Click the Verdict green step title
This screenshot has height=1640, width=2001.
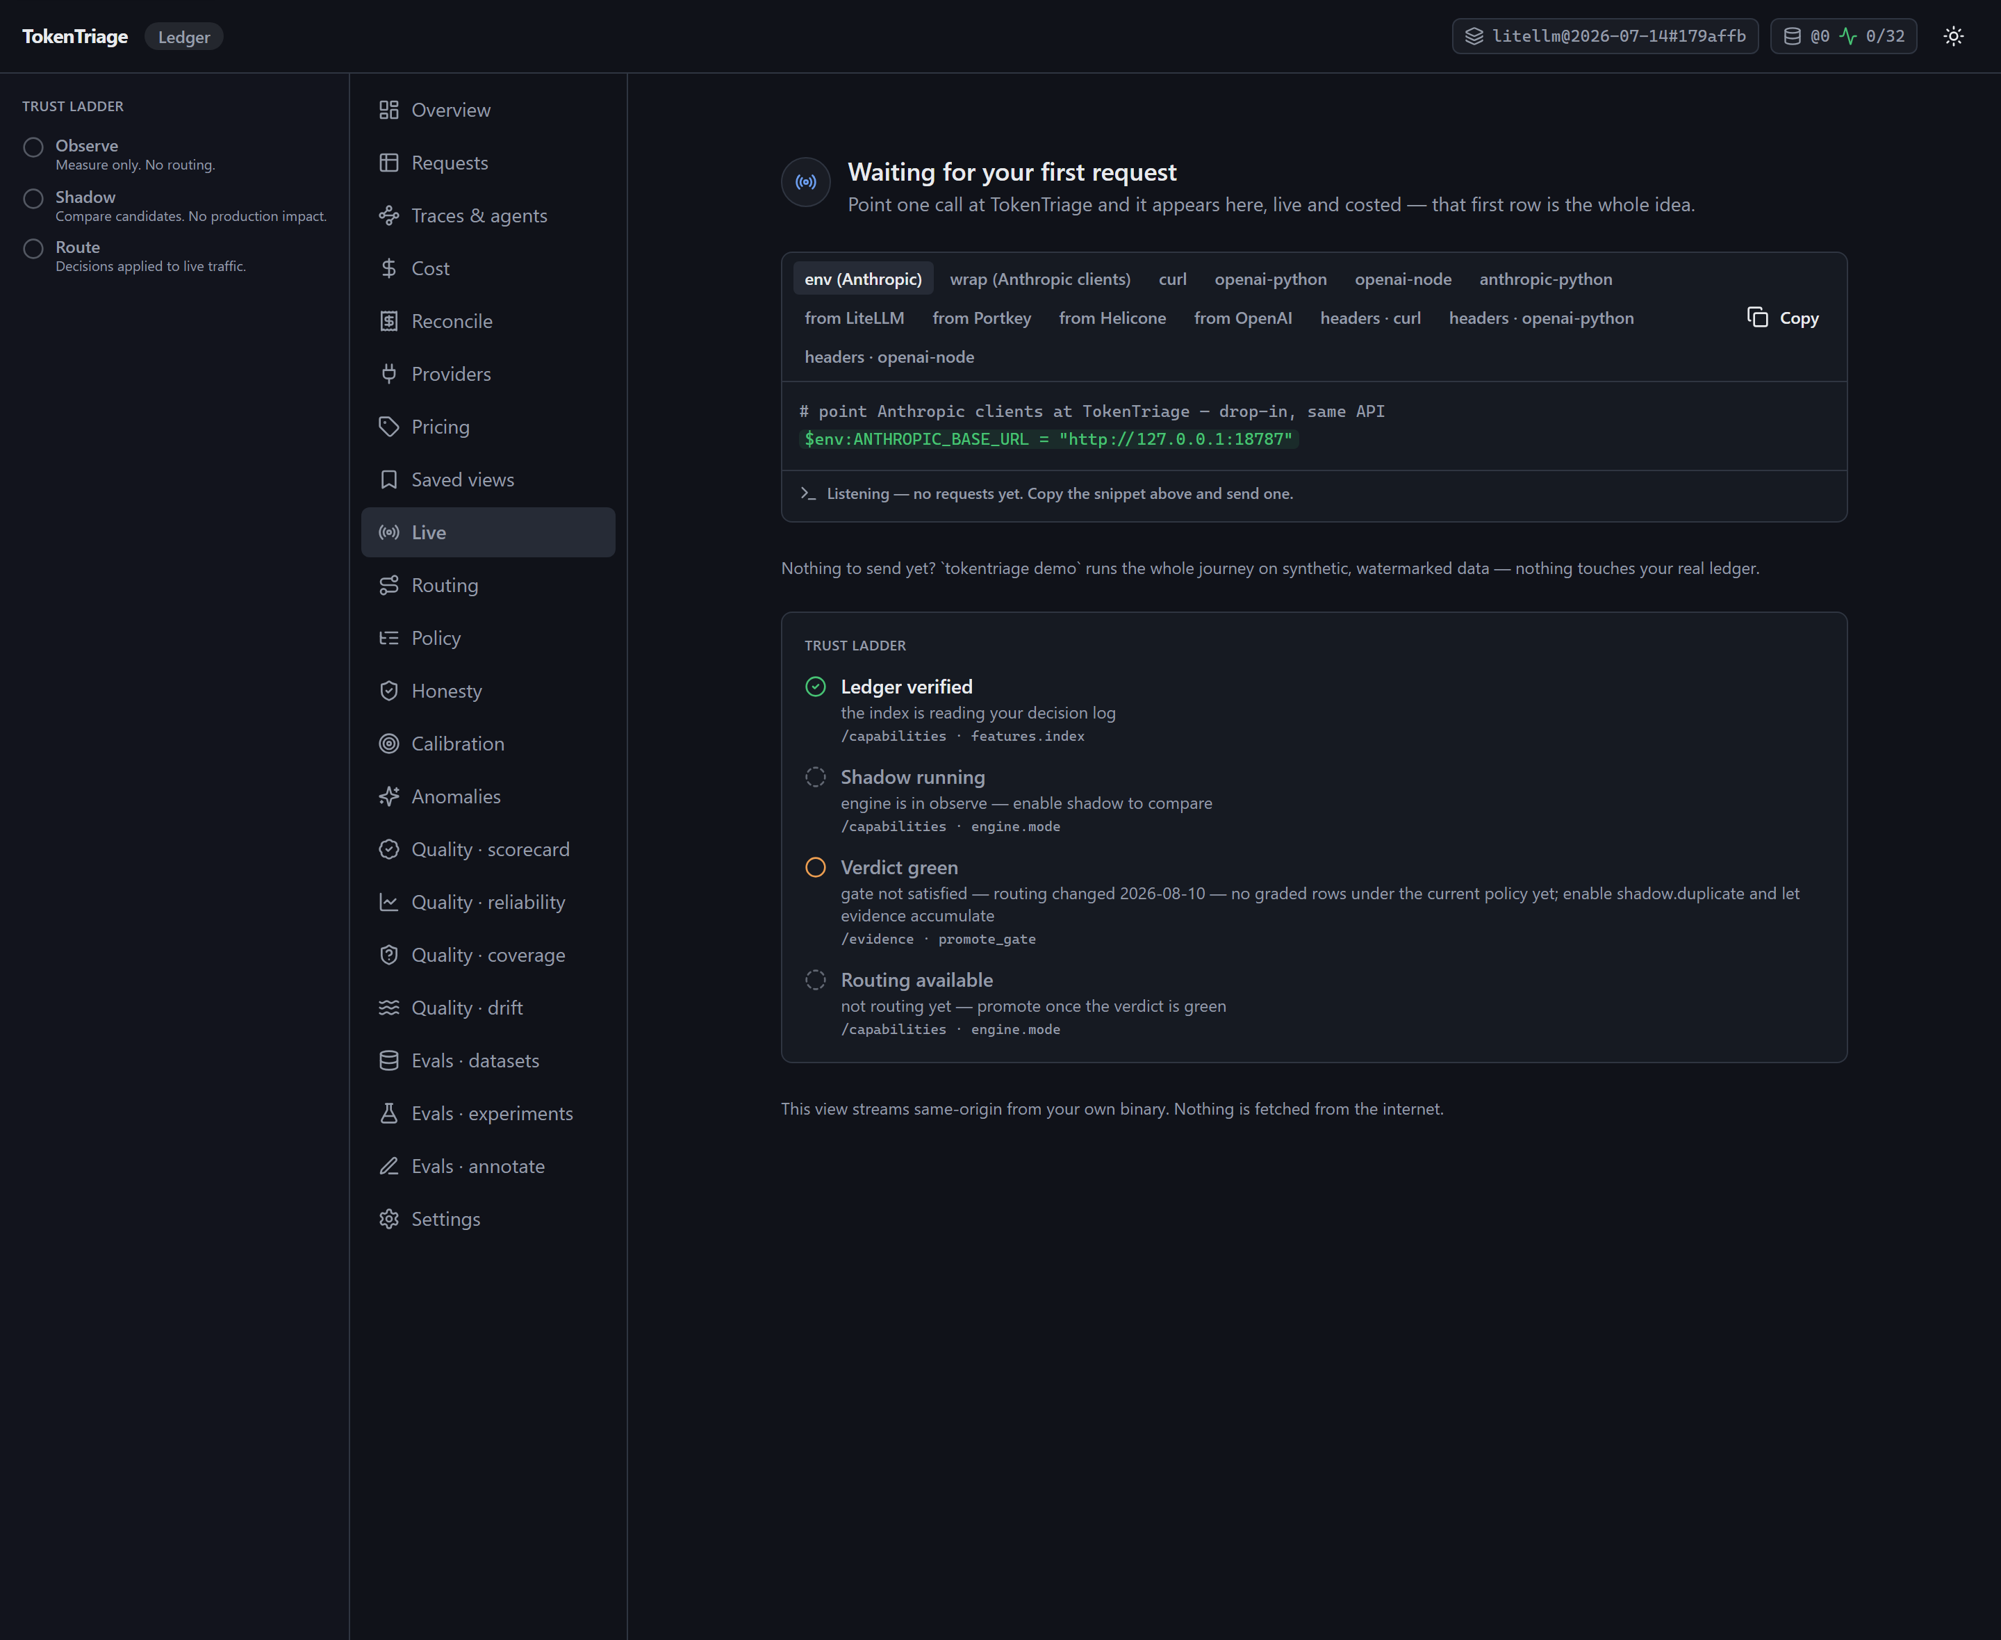(x=899, y=867)
